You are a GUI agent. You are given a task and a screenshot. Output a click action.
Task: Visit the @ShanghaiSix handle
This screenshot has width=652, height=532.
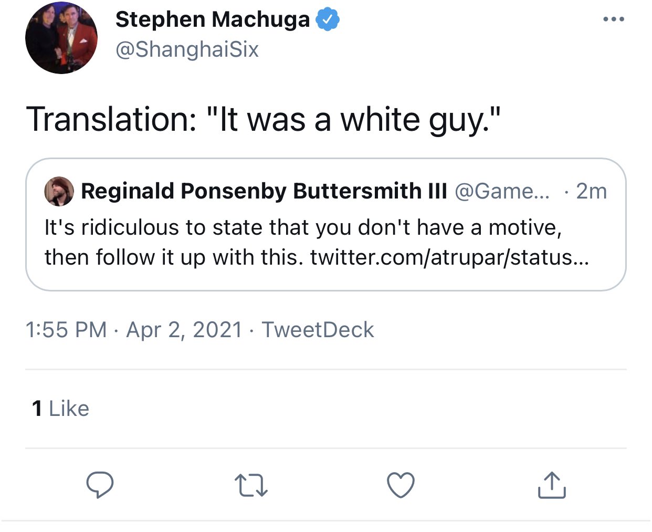point(187,49)
